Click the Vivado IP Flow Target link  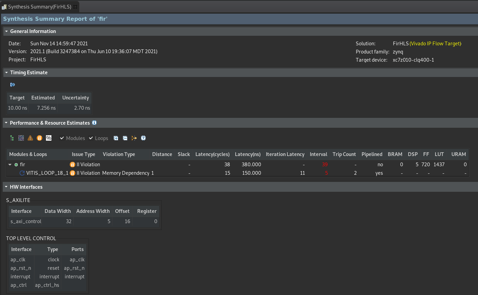coord(435,44)
